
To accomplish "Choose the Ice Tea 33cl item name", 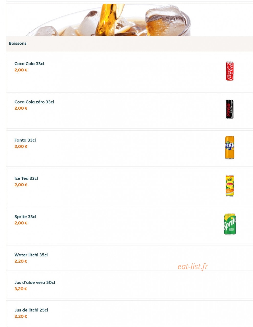I will (x=26, y=178).
